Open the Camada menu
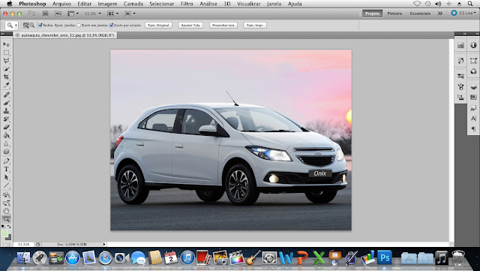This screenshot has height=271, width=480. click(133, 4)
